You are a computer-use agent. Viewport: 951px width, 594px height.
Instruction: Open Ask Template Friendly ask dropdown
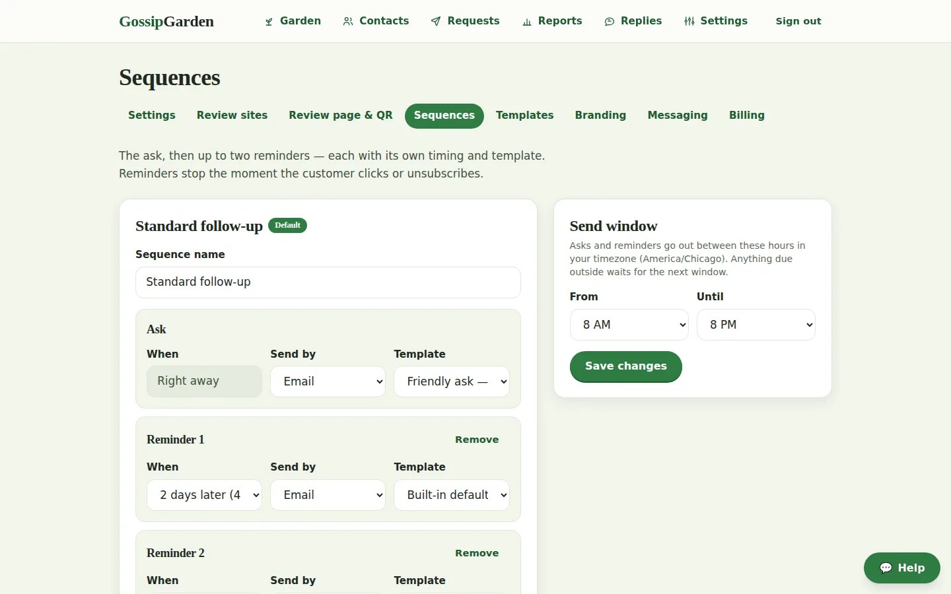coord(452,381)
